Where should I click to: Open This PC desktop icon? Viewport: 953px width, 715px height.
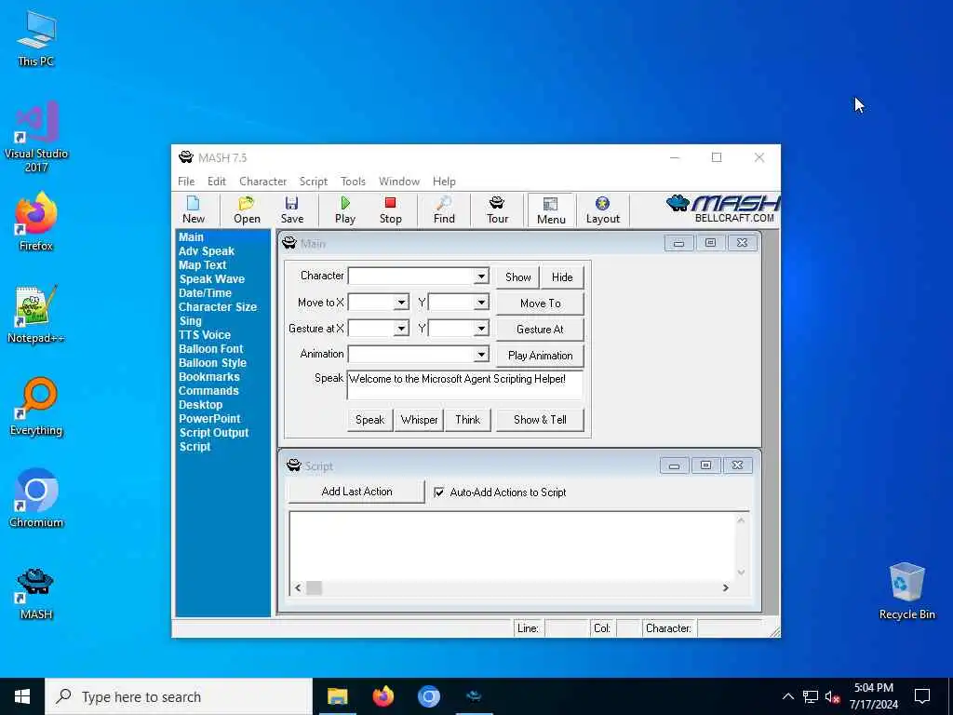coord(36,39)
